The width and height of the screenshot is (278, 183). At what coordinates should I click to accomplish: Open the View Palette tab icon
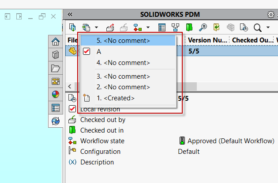pyautogui.click(x=56, y=81)
